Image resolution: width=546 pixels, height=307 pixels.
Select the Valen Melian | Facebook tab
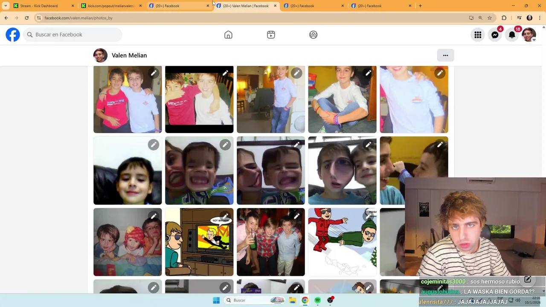pyautogui.click(x=246, y=6)
